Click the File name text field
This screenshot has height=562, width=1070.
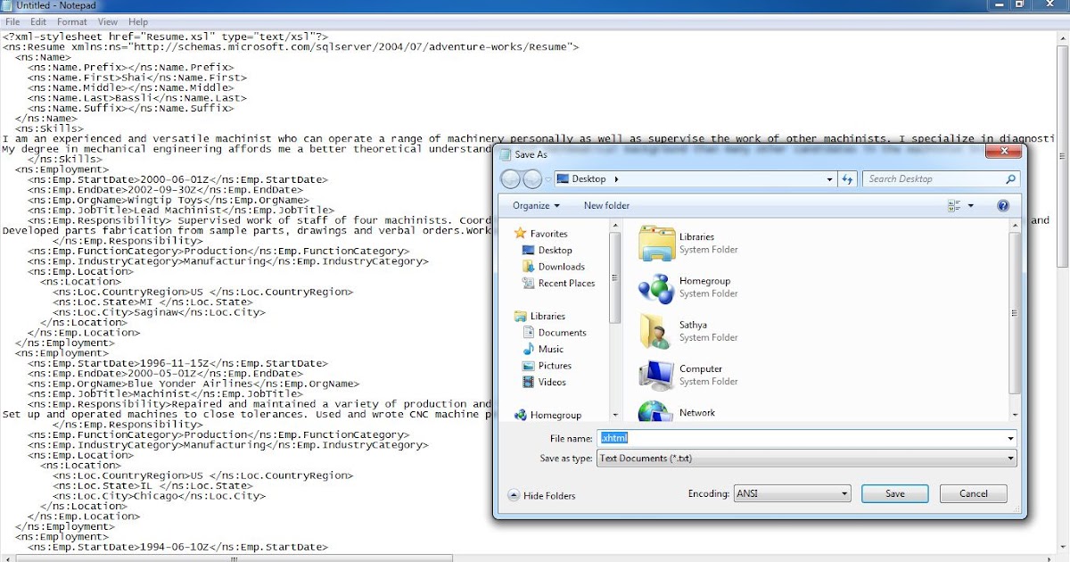(x=807, y=438)
